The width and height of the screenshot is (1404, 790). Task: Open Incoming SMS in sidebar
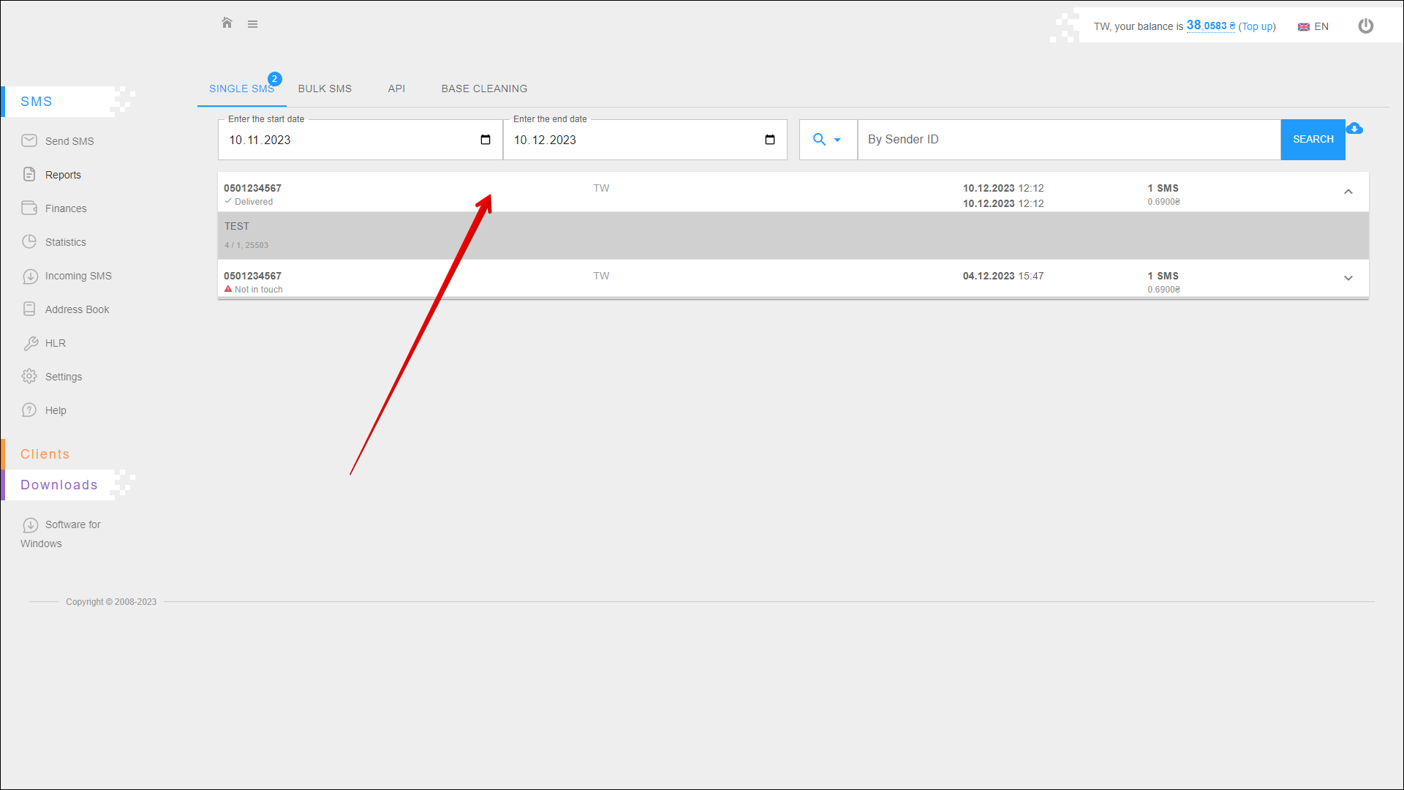78,276
